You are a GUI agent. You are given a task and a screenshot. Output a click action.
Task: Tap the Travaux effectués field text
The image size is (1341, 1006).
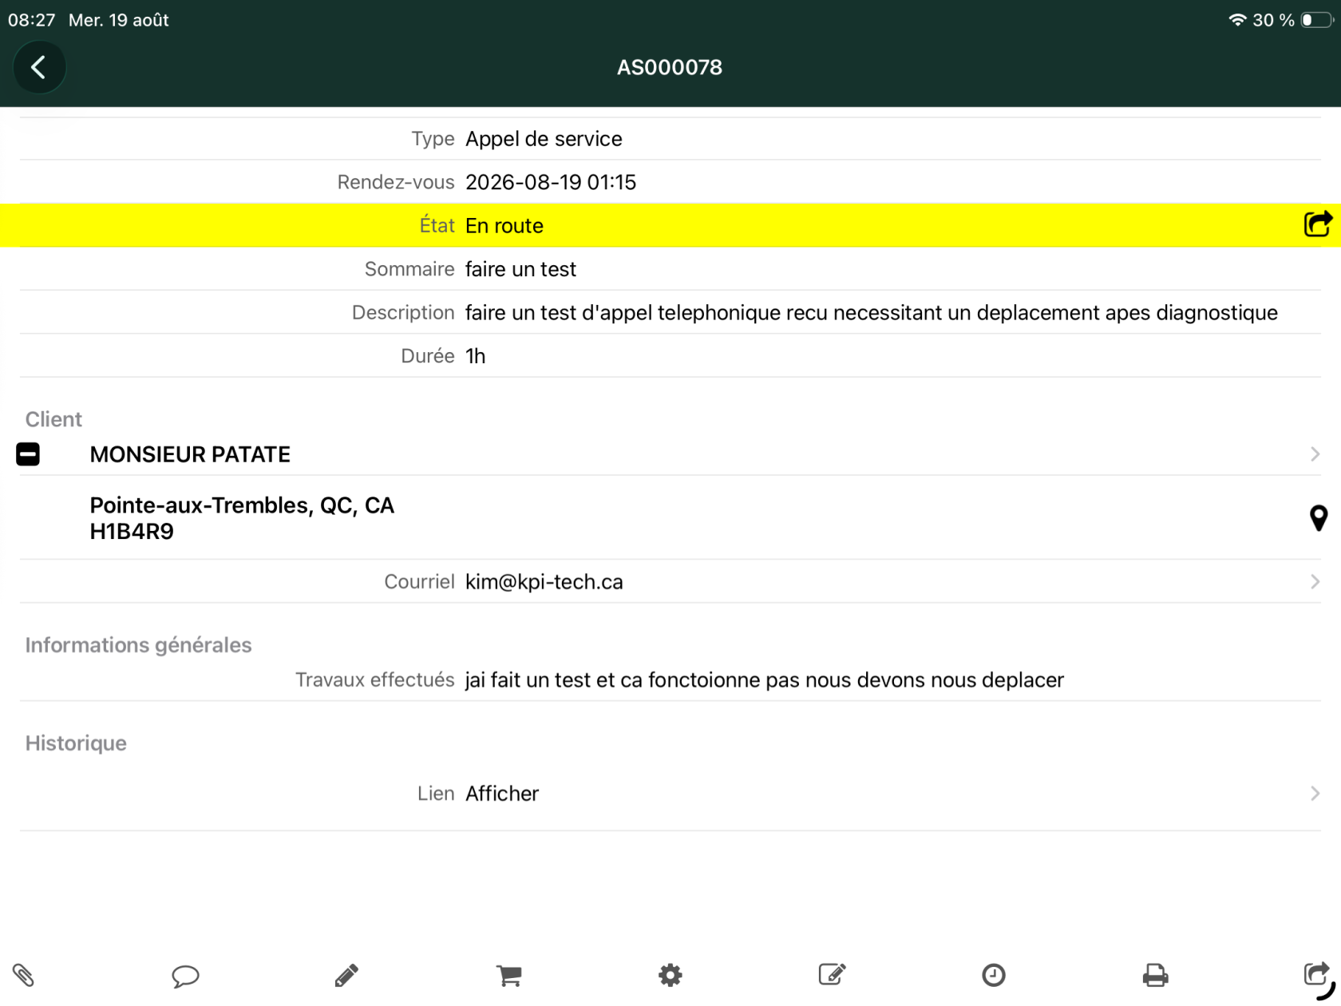(x=765, y=680)
